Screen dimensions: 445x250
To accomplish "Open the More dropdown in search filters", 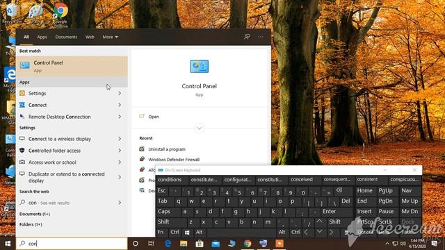I will coord(111,37).
